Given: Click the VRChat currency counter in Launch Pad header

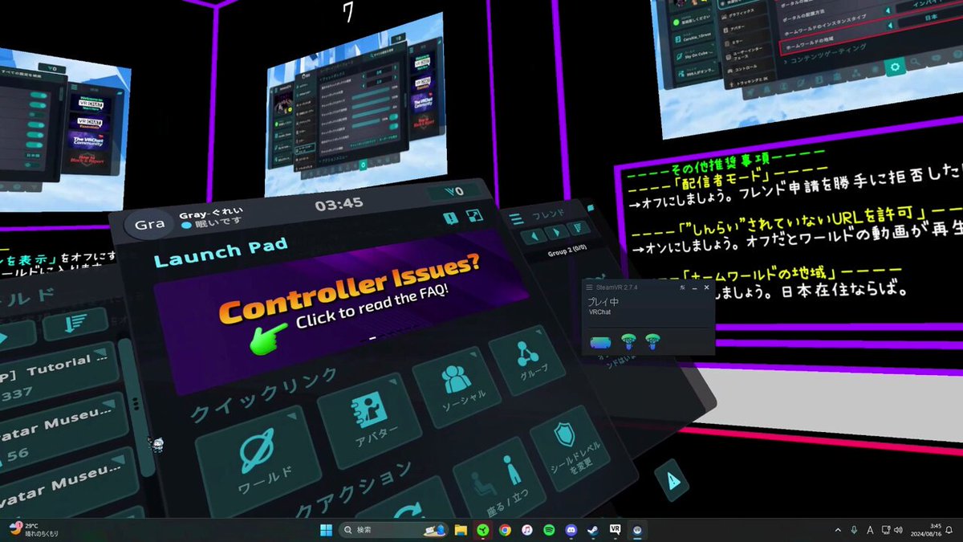Looking at the screenshot, I should click(x=456, y=192).
